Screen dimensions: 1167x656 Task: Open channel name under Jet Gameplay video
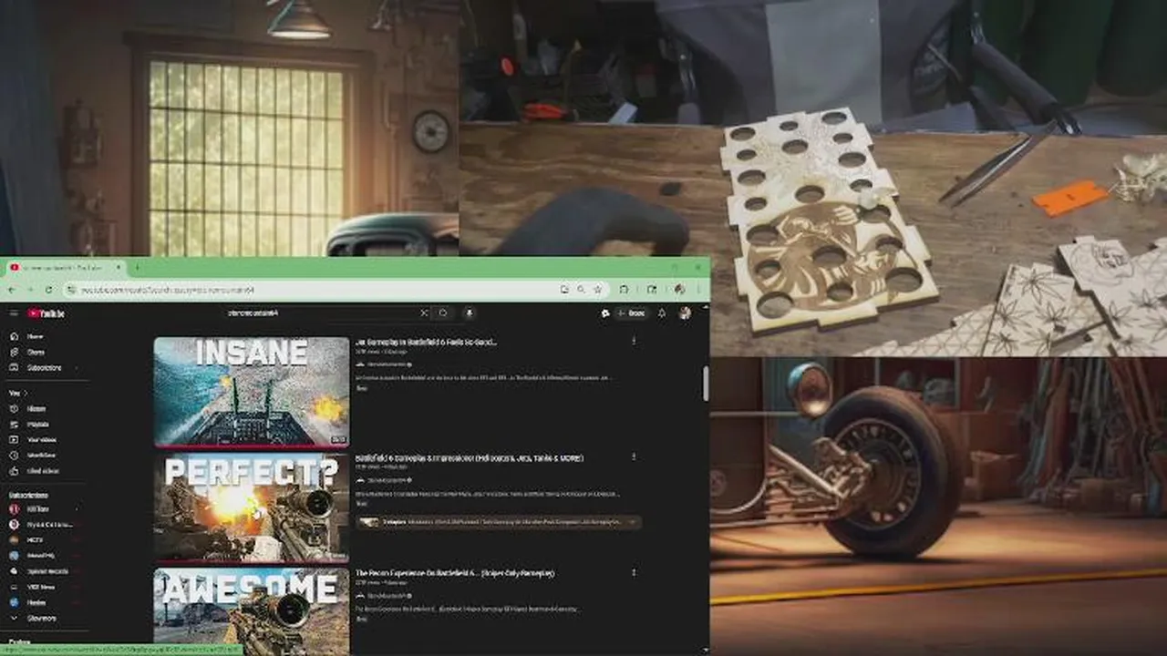point(387,364)
